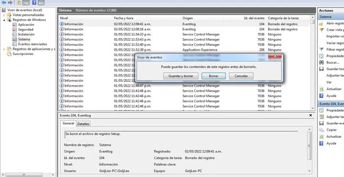This screenshot has width=344, height=177.
Task: Click Importar vista action link
Action: click(335, 36)
